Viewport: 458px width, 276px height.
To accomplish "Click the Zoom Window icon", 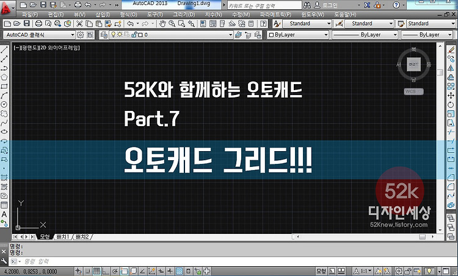I will tap(182, 24).
